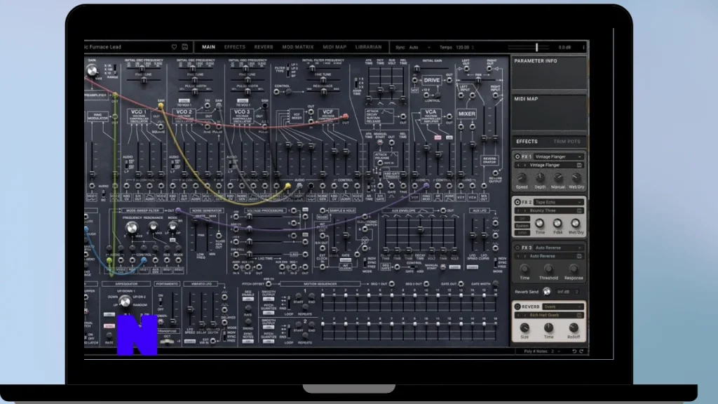Click the Aux Envelope out jack
This screenshot has width=718, height=404.
coord(443,210)
